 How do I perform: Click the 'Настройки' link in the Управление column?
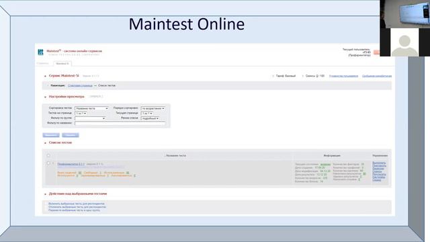[379, 177]
